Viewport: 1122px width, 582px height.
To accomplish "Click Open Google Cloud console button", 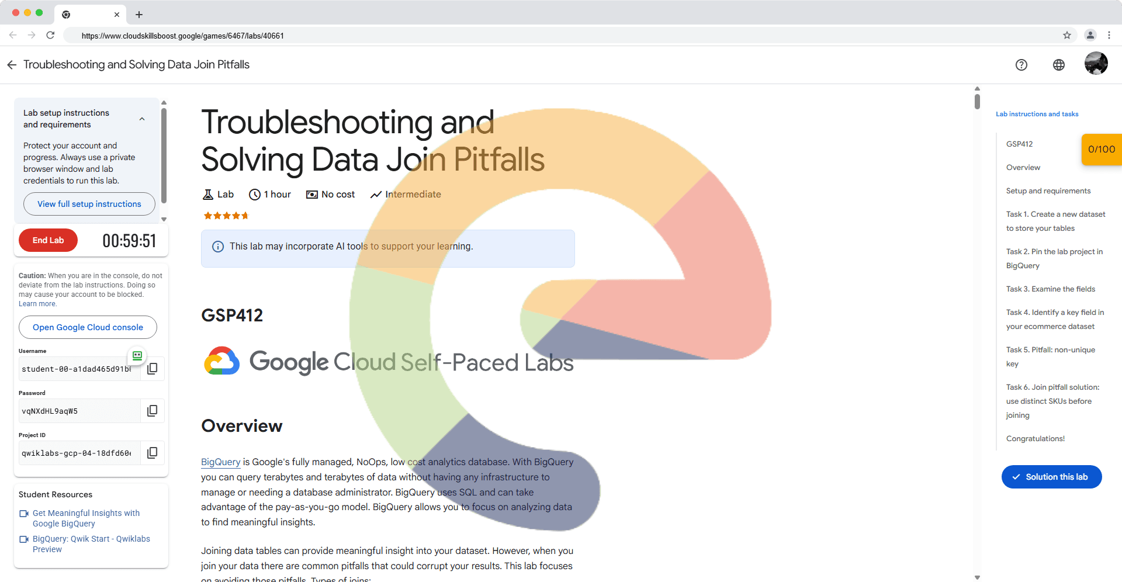I will 88,327.
